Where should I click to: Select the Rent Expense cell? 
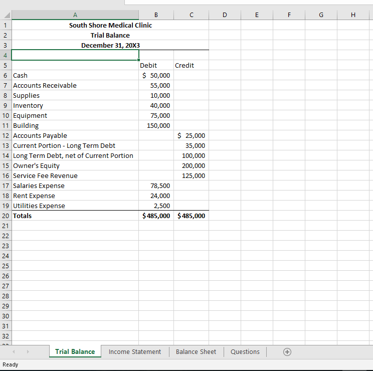75,196
